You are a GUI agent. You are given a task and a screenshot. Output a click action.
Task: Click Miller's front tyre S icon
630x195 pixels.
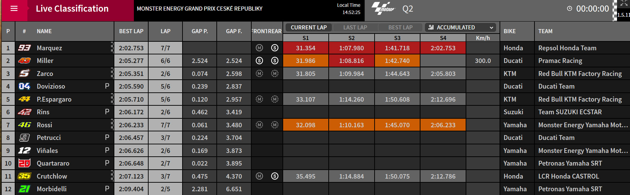[x=260, y=61]
